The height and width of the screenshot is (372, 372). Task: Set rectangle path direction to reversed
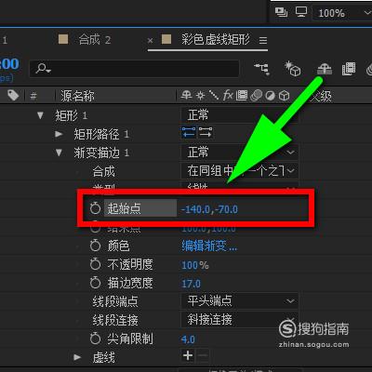pyautogui.click(x=189, y=133)
